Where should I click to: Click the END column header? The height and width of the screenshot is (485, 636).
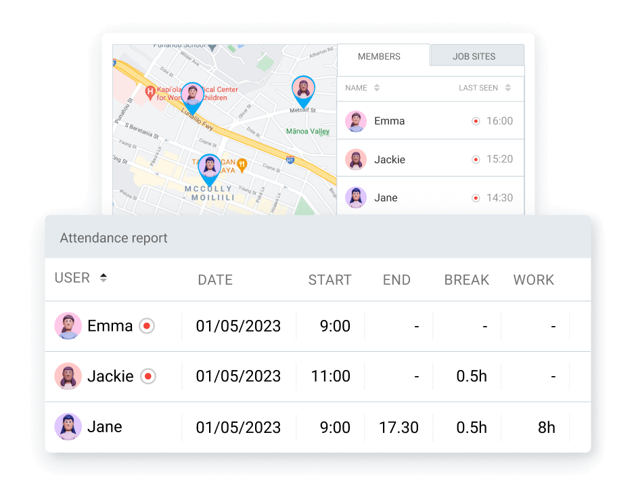(x=396, y=280)
